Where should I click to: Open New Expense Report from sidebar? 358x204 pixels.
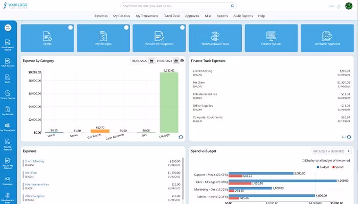pyautogui.click(x=8, y=45)
